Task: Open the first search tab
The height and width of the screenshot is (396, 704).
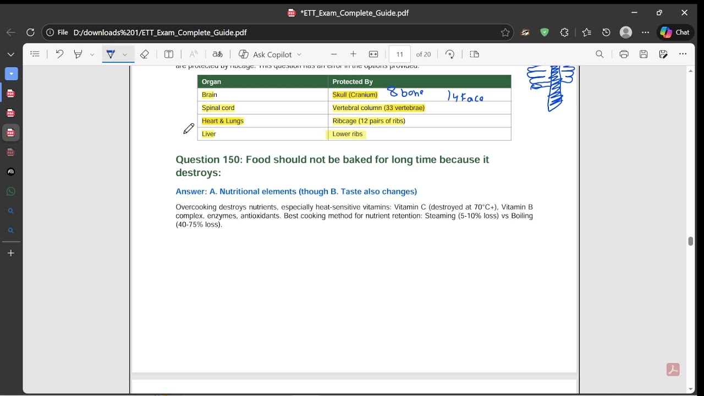Action: pos(11,211)
